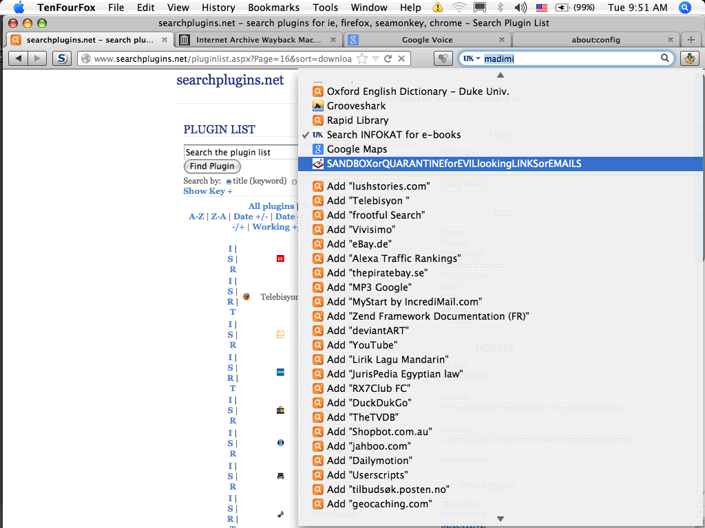Close the Internet Archive Wayback Machine tab
The image size is (705, 528).
pyautogui.click(x=333, y=40)
